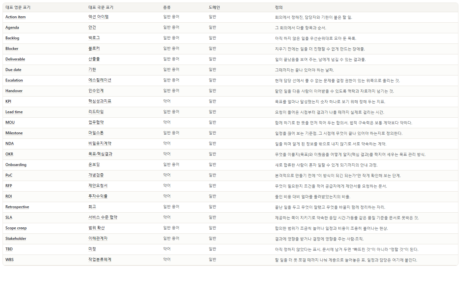Click the "Milestone" term link

coord(14,133)
